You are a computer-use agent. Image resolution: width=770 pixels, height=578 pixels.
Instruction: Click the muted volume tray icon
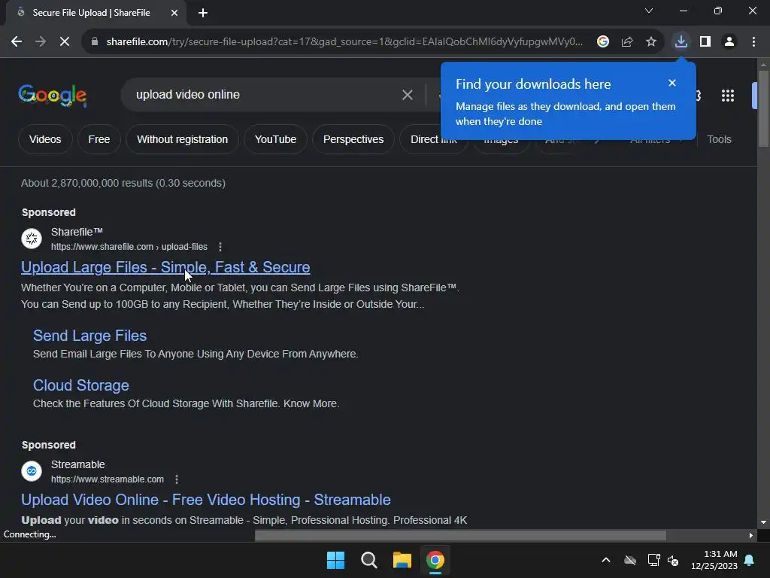tap(673, 560)
